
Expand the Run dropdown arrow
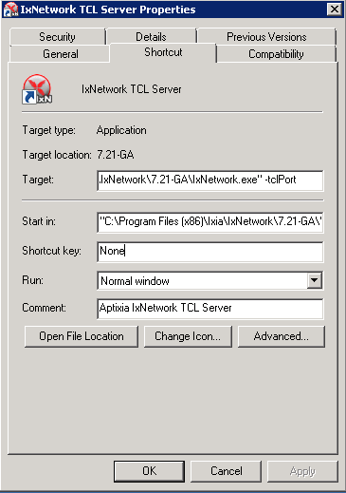tap(315, 280)
